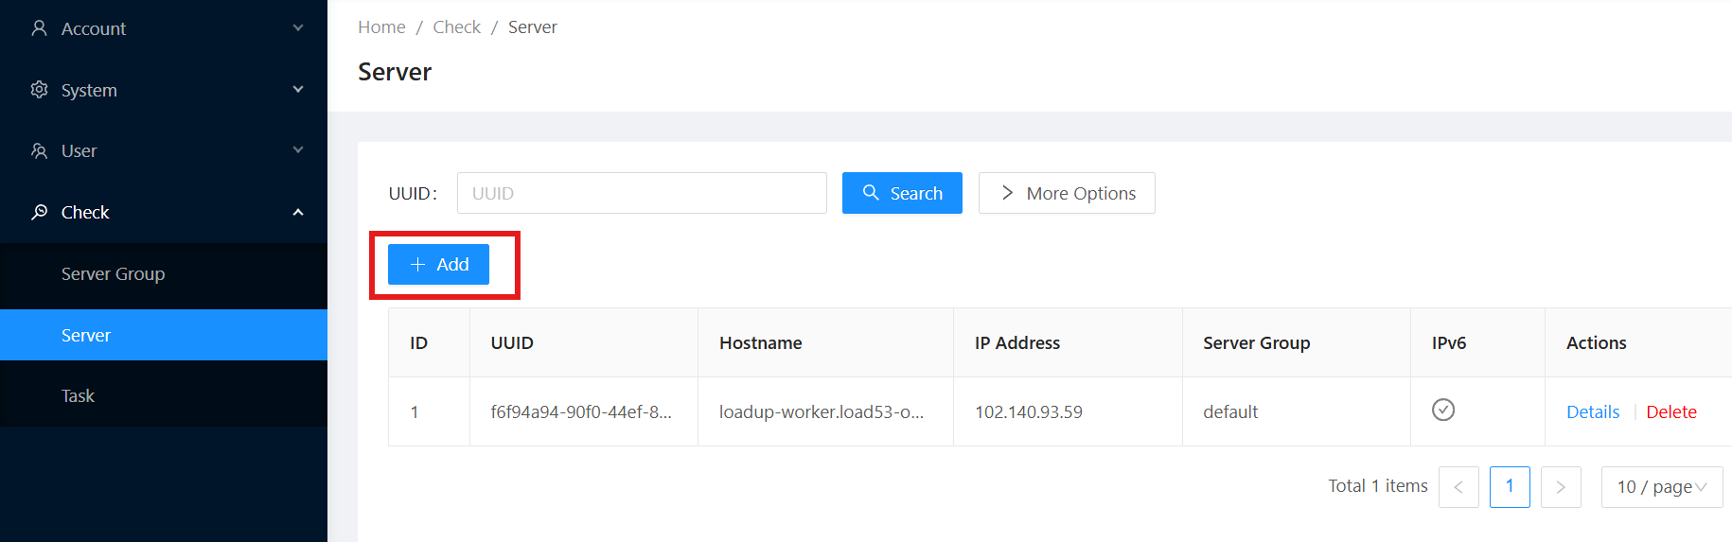The height and width of the screenshot is (542, 1732).
Task: Go to the next page arrow
Action: 1560,487
